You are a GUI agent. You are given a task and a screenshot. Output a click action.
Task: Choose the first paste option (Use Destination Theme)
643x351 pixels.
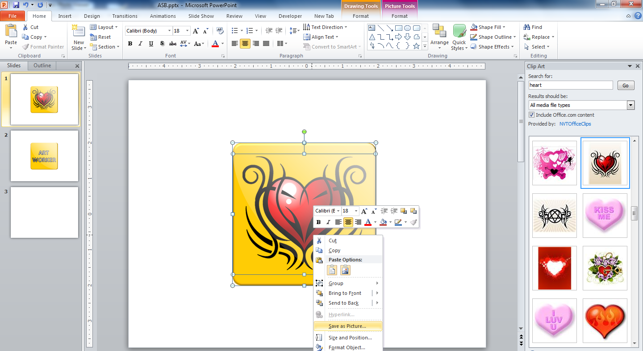coord(332,270)
